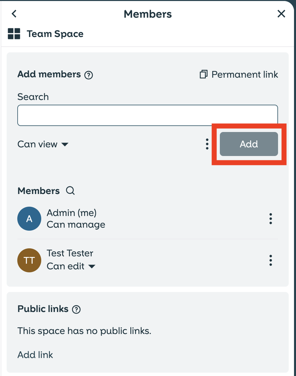Select Can manage text under Admin

(76, 225)
